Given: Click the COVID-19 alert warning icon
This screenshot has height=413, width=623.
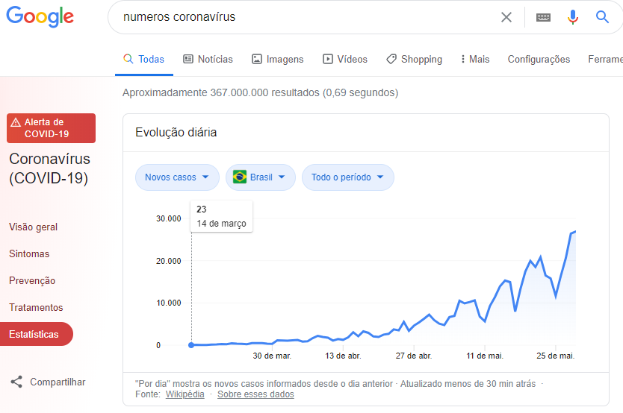Looking at the screenshot, I should click(16, 122).
